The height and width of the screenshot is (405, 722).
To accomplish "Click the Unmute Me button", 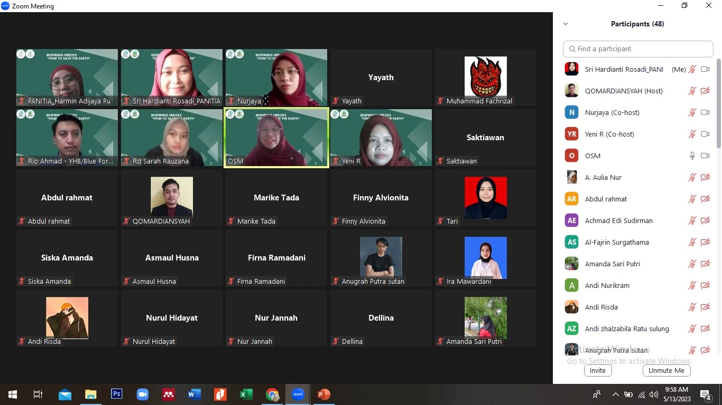I will (667, 370).
